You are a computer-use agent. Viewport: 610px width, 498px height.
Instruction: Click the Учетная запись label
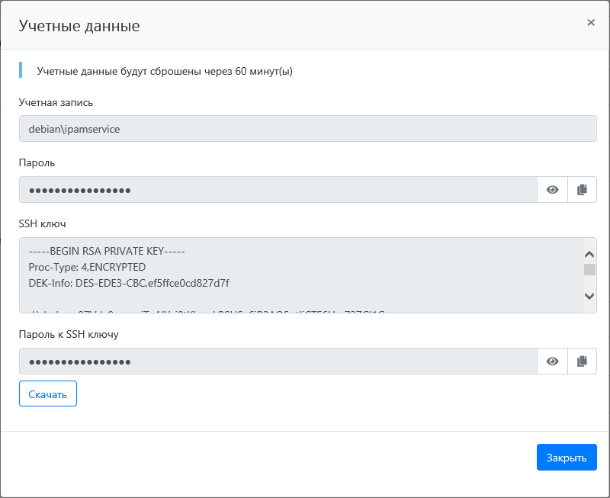tap(56, 102)
